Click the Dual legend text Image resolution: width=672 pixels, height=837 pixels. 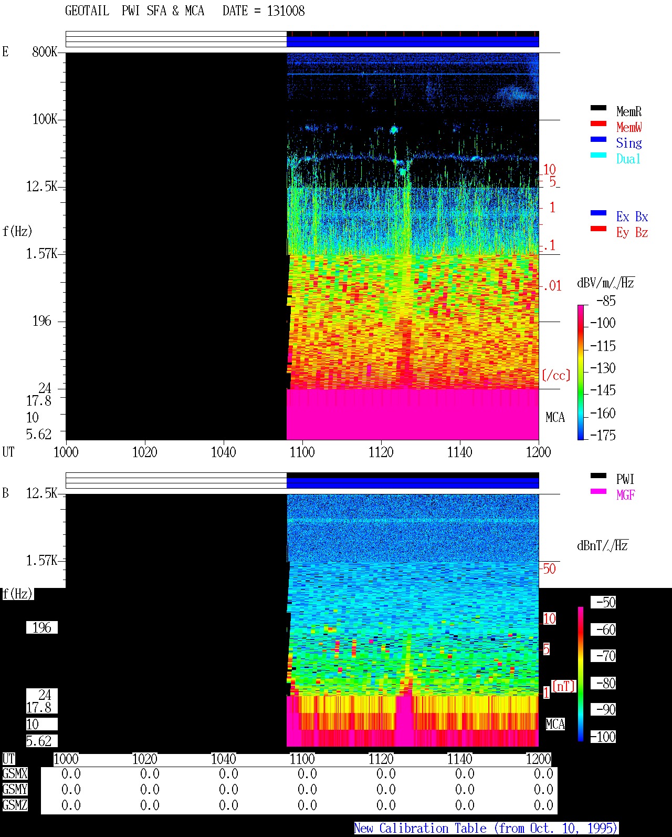[629, 159]
